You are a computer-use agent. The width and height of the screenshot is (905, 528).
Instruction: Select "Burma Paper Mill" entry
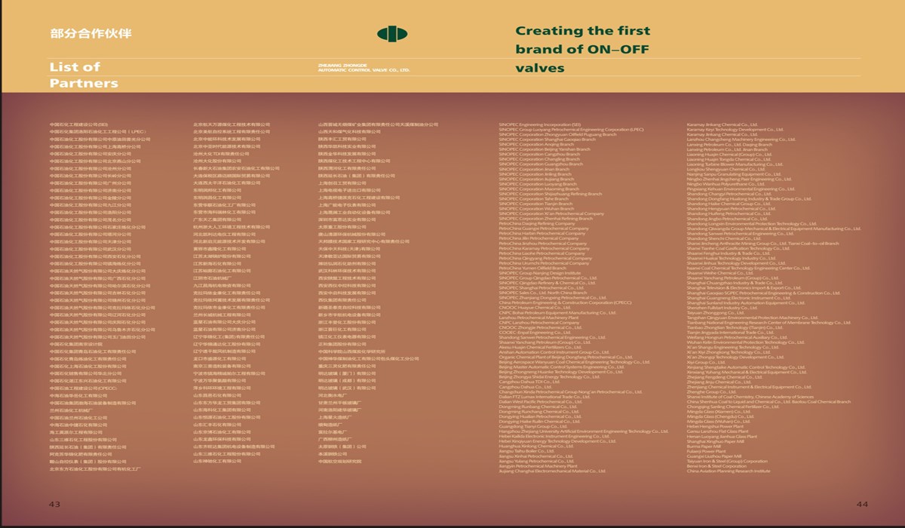(x=704, y=446)
